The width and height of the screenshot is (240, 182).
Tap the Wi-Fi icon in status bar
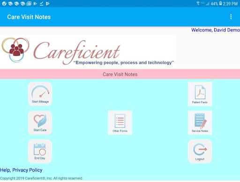pyautogui.click(x=198, y=3)
